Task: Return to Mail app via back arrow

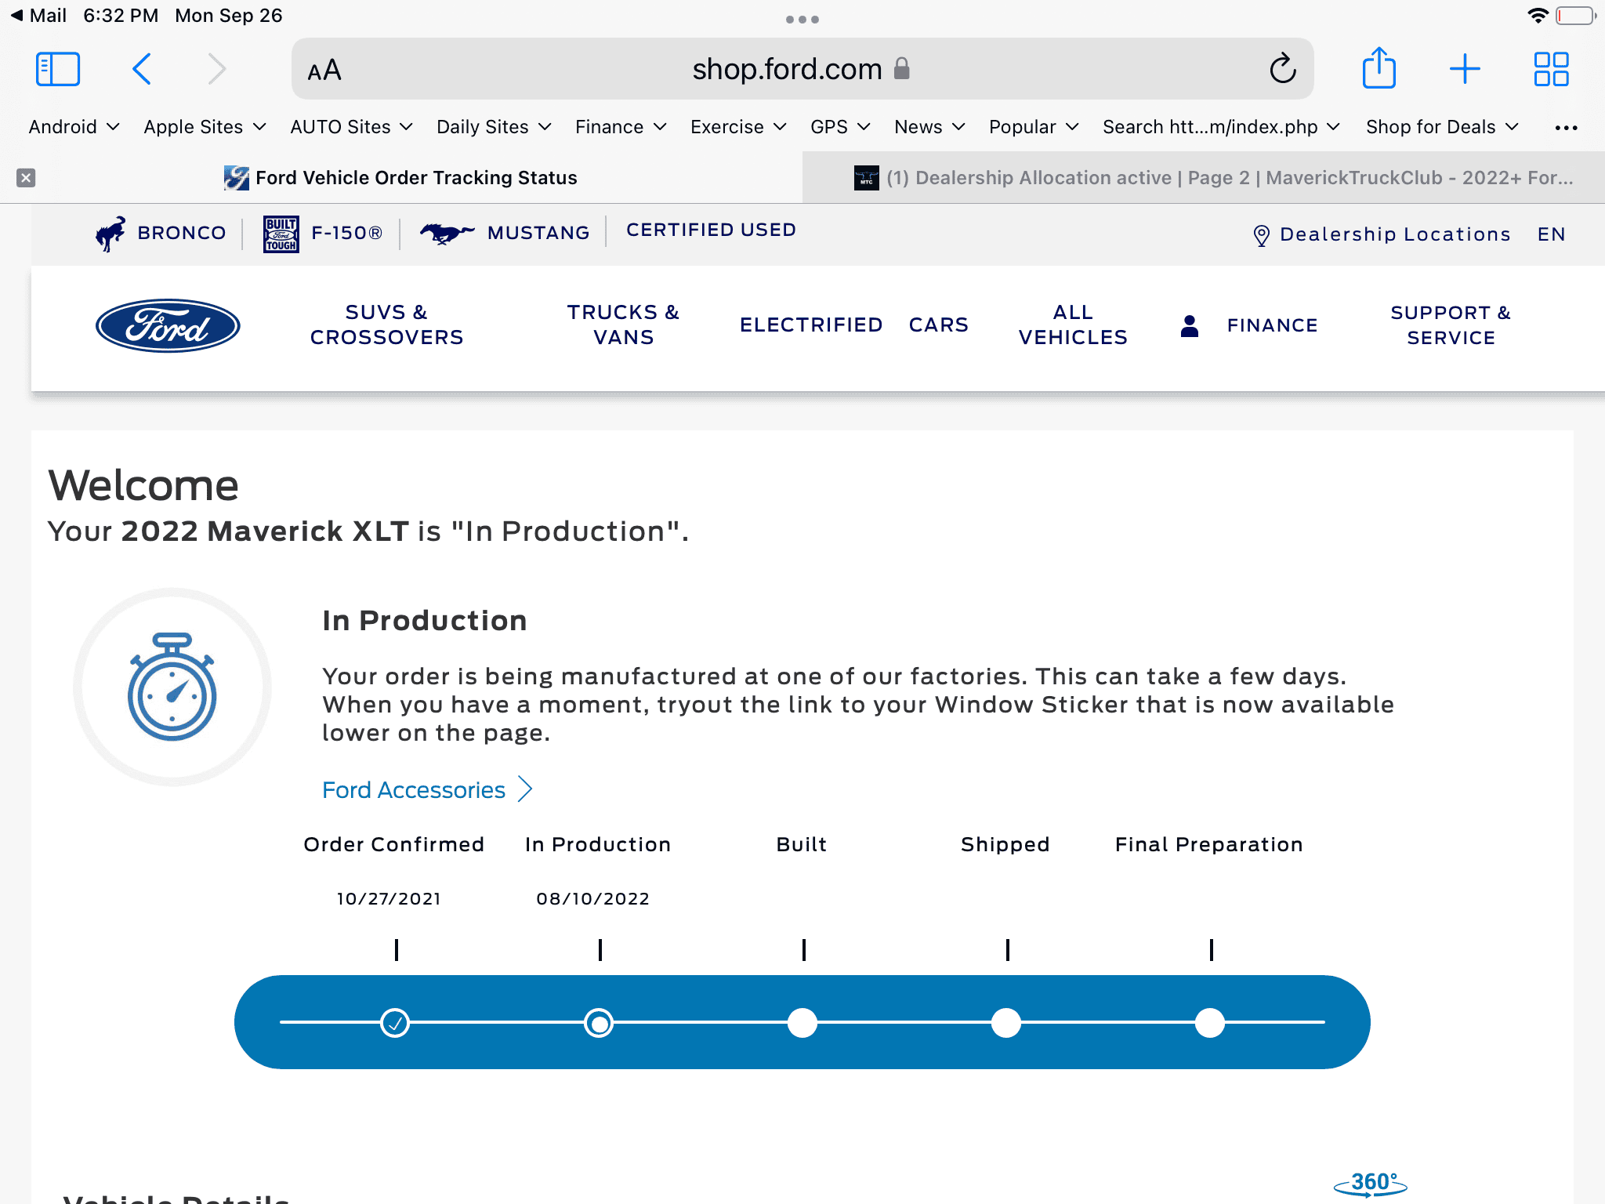Action: point(38,16)
